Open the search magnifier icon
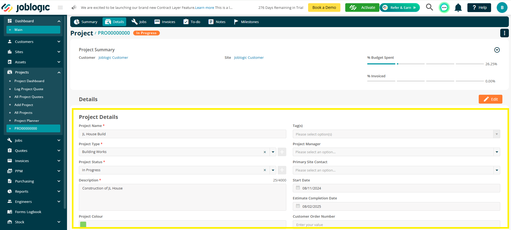 point(429,7)
